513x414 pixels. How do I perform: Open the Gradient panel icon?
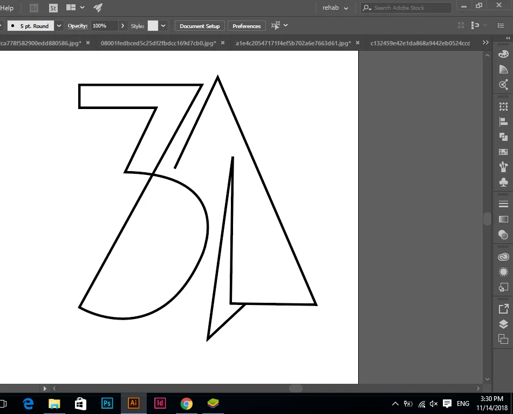pos(503,219)
